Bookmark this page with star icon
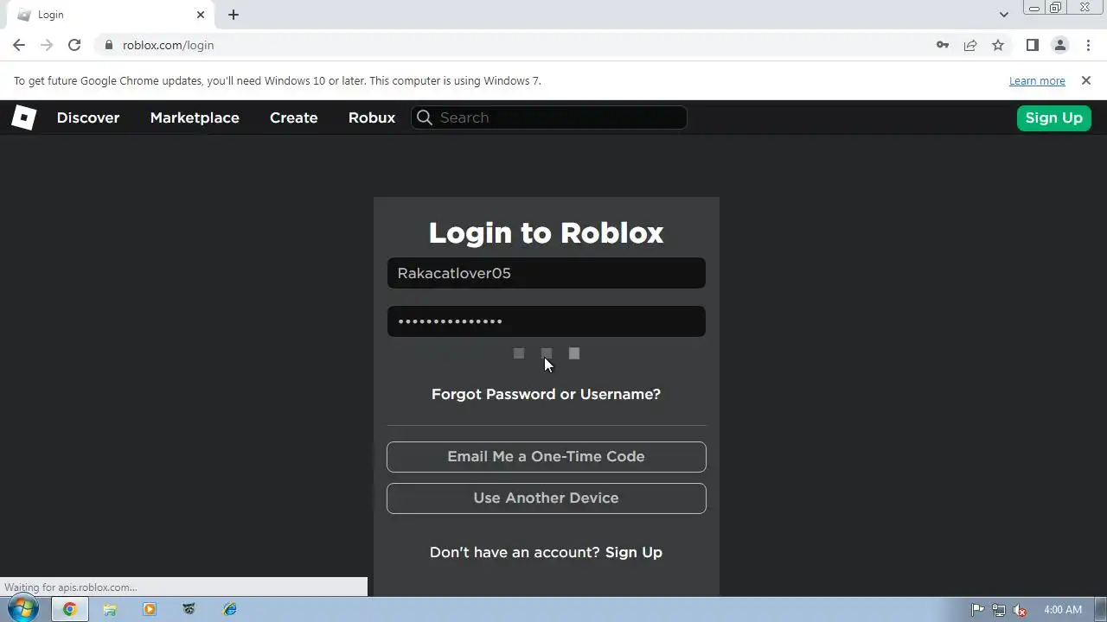 click(998, 45)
